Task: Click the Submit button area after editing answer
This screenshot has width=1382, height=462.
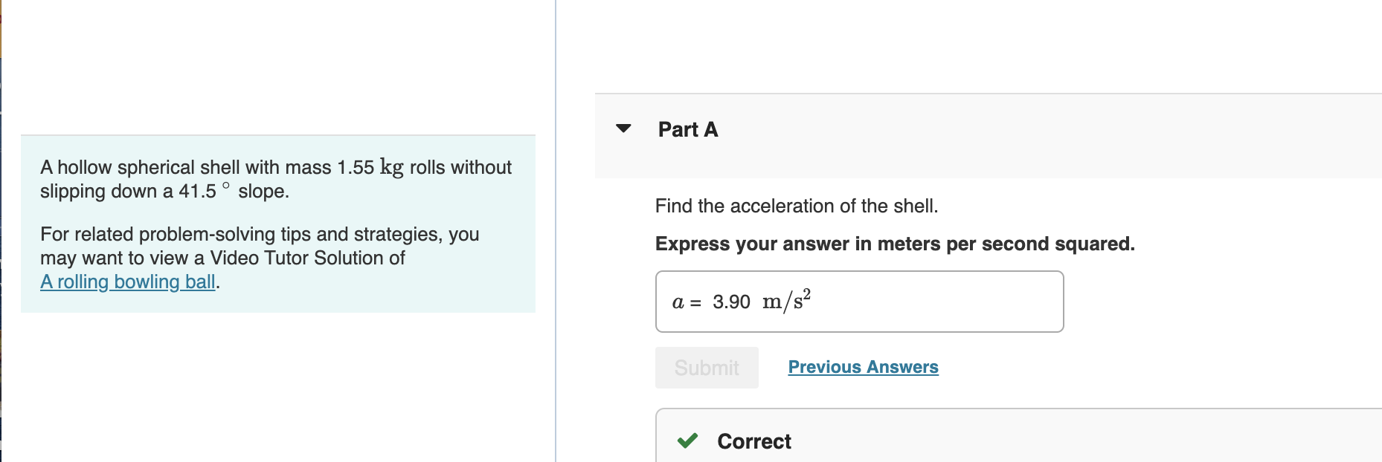Action: (705, 367)
